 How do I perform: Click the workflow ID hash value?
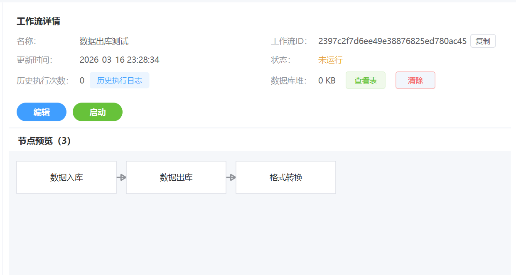coord(392,41)
